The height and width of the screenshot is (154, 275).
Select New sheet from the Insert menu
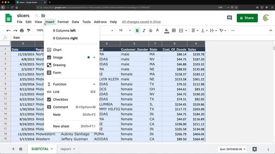tap(72, 126)
